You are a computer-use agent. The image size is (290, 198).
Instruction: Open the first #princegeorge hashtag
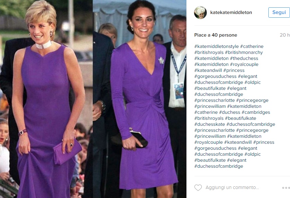(252, 100)
